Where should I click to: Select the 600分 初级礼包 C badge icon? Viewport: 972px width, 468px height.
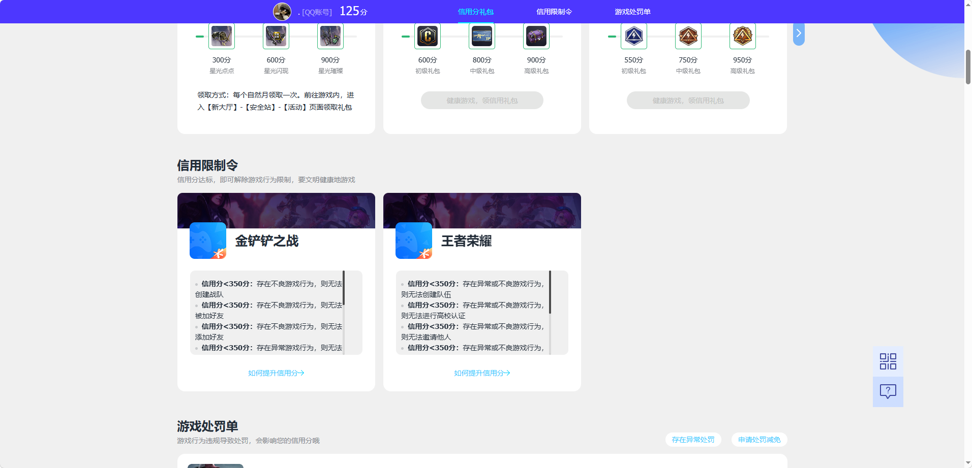[x=428, y=36]
